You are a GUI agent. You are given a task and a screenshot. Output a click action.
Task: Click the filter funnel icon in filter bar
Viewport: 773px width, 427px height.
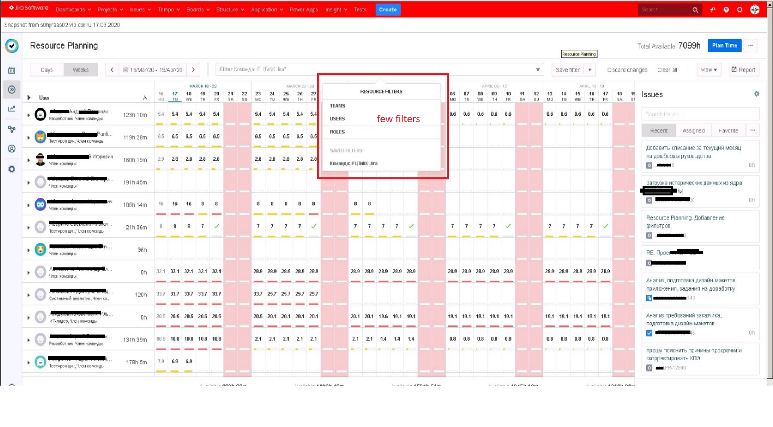click(537, 70)
